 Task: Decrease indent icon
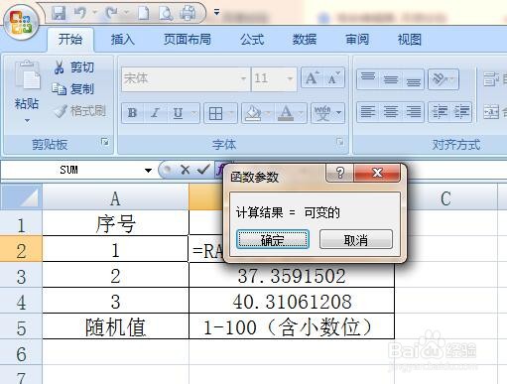pos(440,112)
